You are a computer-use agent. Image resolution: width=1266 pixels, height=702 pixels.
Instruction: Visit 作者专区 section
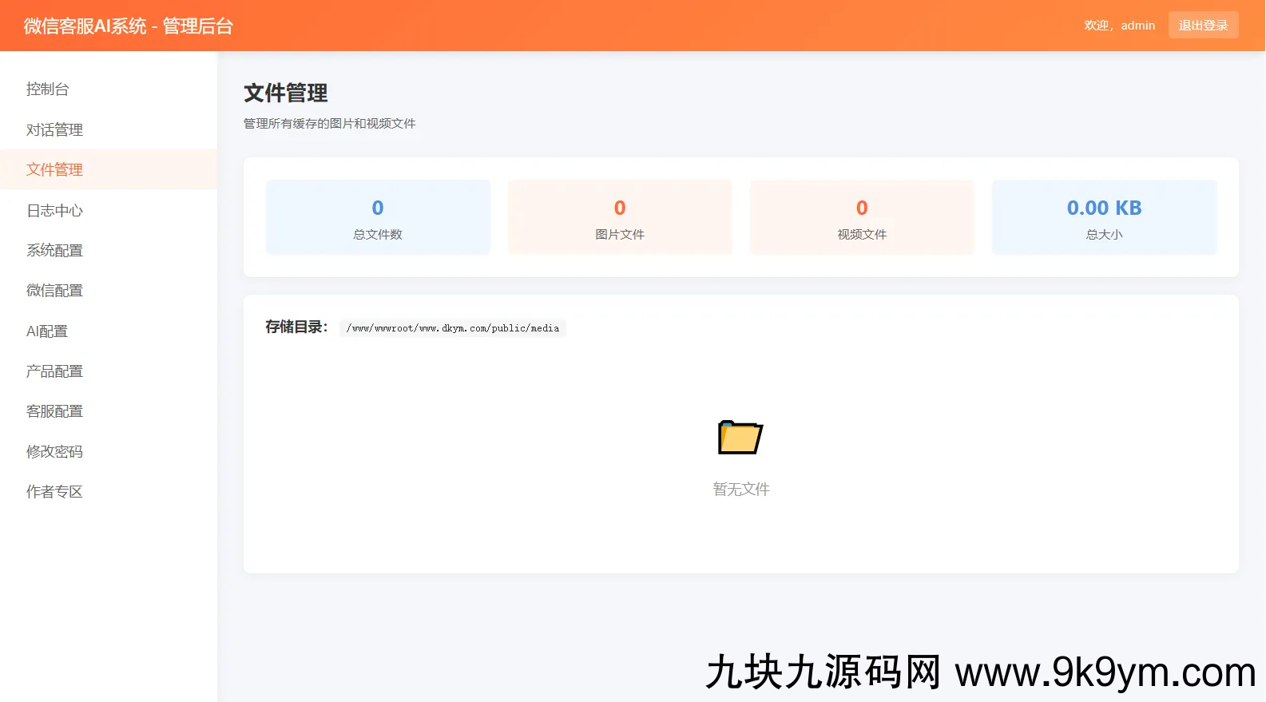54,491
